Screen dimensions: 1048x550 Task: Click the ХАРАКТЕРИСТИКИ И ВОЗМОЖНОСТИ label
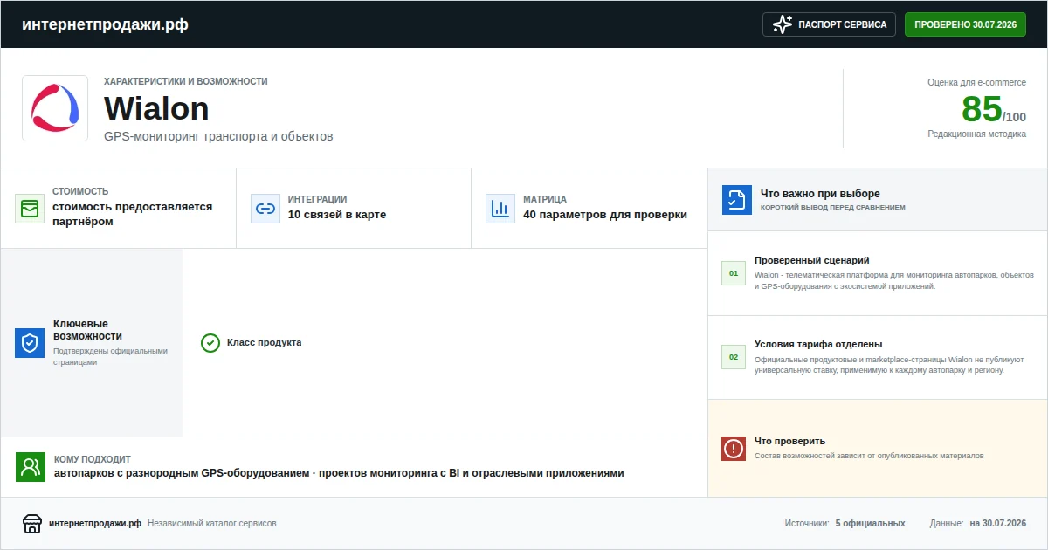pyautogui.click(x=186, y=81)
